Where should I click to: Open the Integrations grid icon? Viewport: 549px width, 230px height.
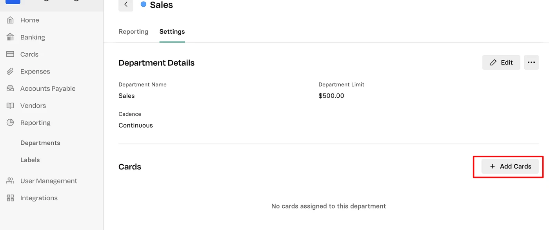pyautogui.click(x=10, y=198)
